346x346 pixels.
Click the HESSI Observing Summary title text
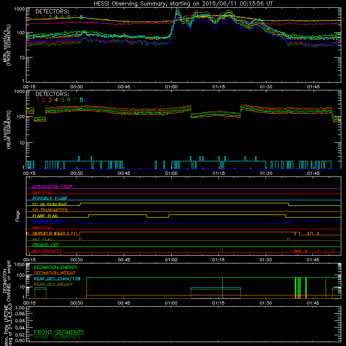coord(183,4)
